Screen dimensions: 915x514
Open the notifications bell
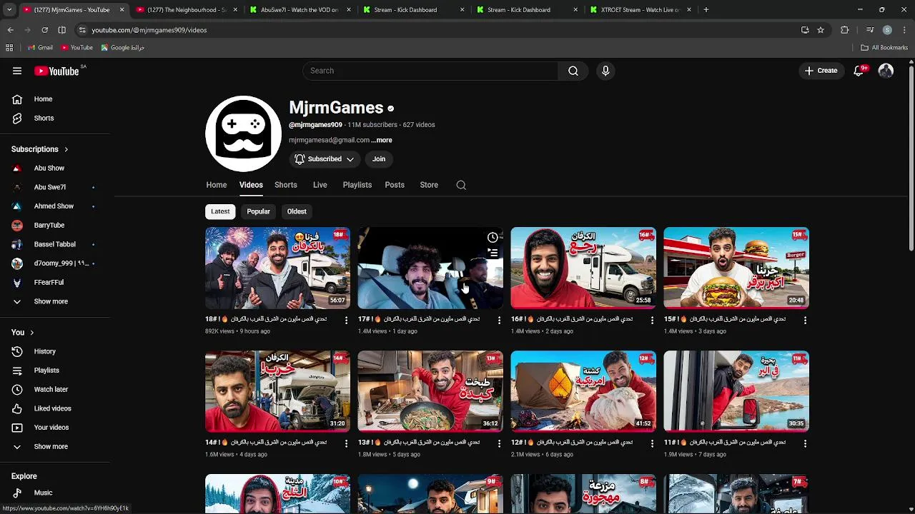pyautogui.click(x=859, y=71)
